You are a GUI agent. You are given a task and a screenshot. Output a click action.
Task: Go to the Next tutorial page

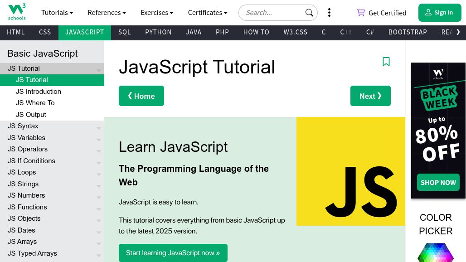click(370, 96)
